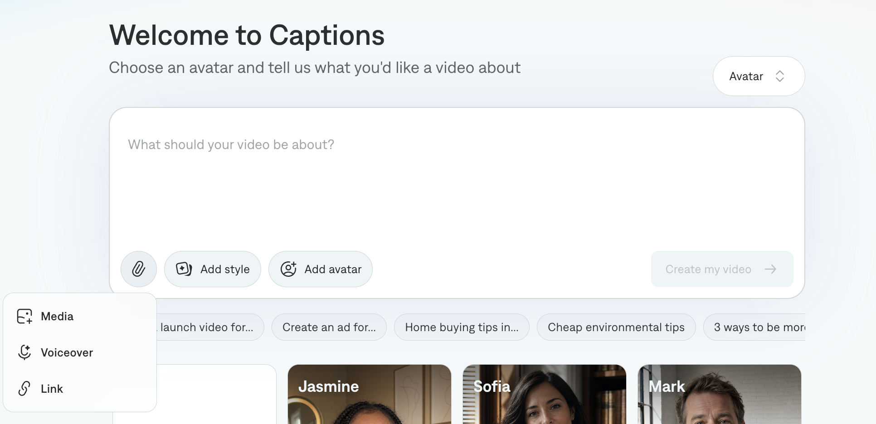Select the 'Cheap environmental tips' suggestion chip
Screen dimensions: 876x424
click(x=616, y=327)
